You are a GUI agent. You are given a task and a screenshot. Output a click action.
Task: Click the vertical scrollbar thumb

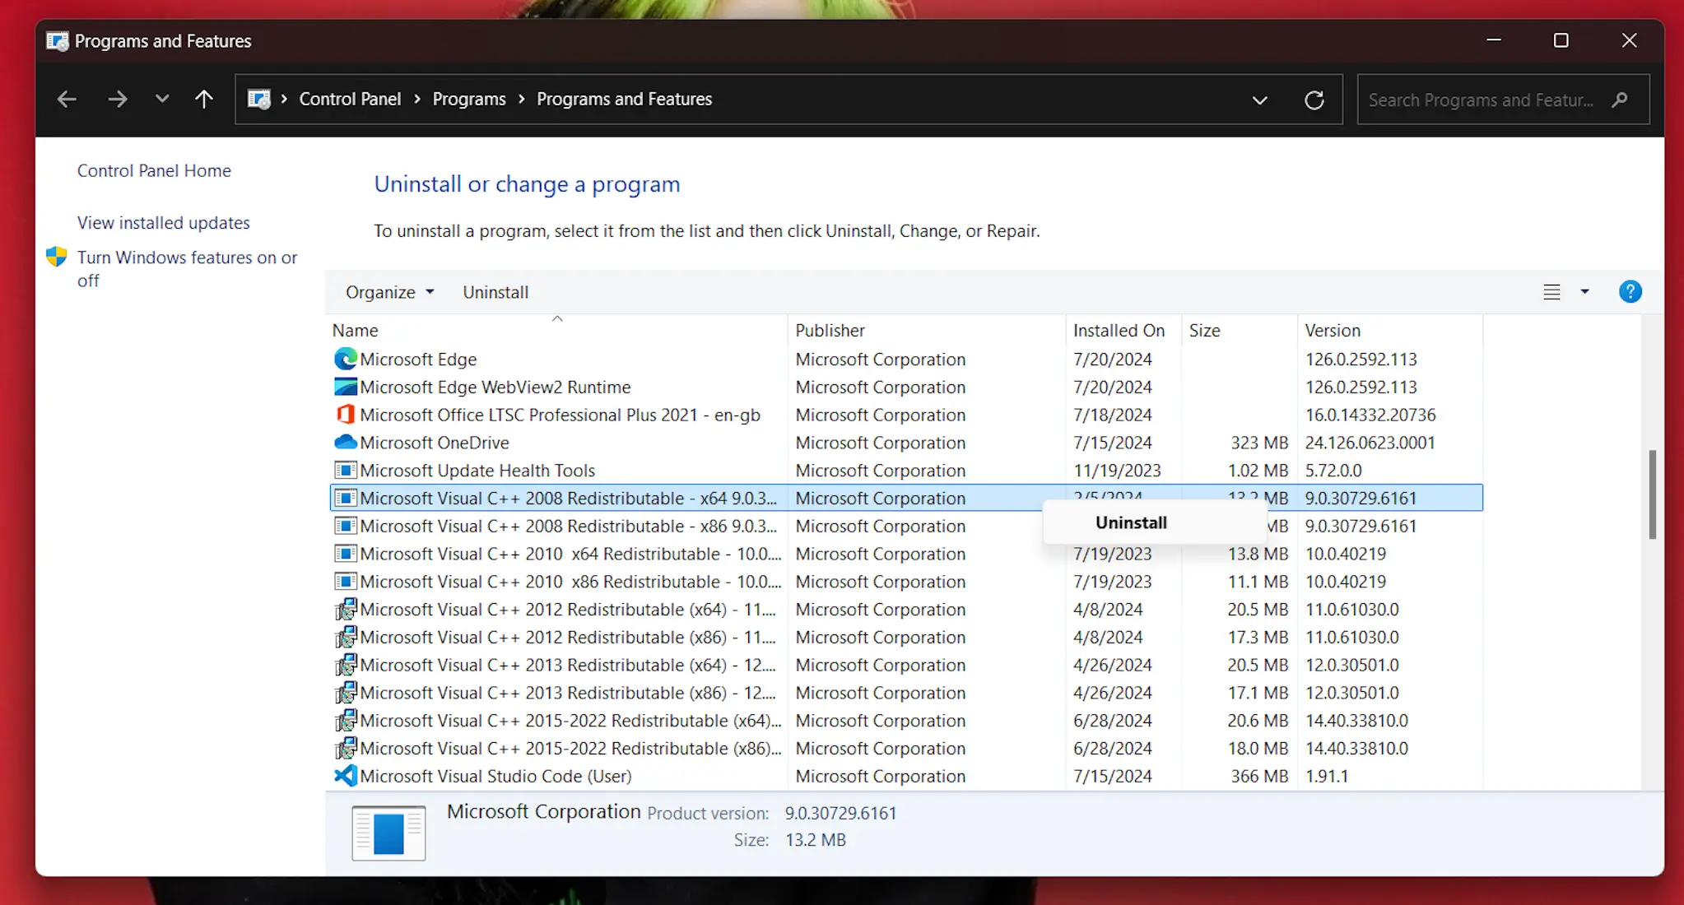[x=1652, y=494]
